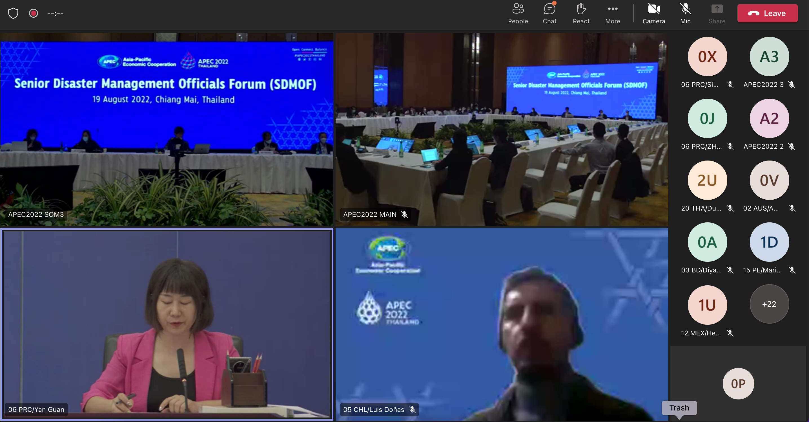Click the muted mic icon of APEC2022 2
Image resolution: width=809 pixels, height=422 pixels.
(792, 146)
